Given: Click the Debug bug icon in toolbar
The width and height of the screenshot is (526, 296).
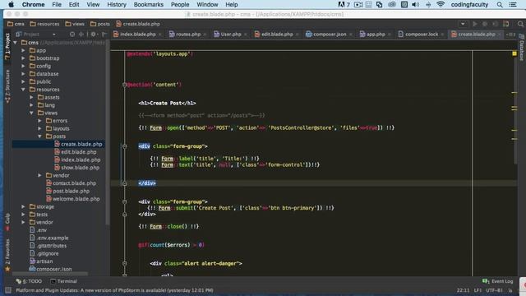Looking at the screenshot, I should [x=485, y=24].
